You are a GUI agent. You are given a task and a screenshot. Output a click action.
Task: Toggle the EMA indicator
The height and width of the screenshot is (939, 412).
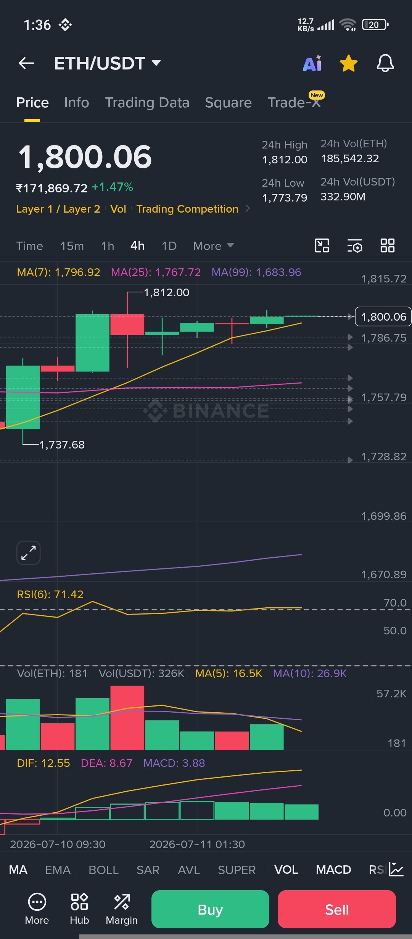(58, 870)
